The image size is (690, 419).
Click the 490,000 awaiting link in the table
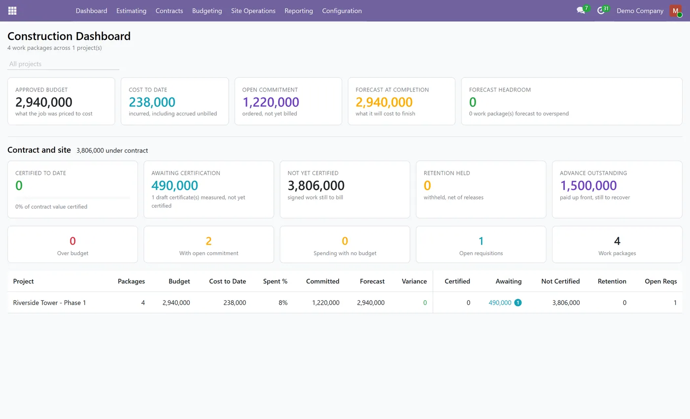pos(500,303)
